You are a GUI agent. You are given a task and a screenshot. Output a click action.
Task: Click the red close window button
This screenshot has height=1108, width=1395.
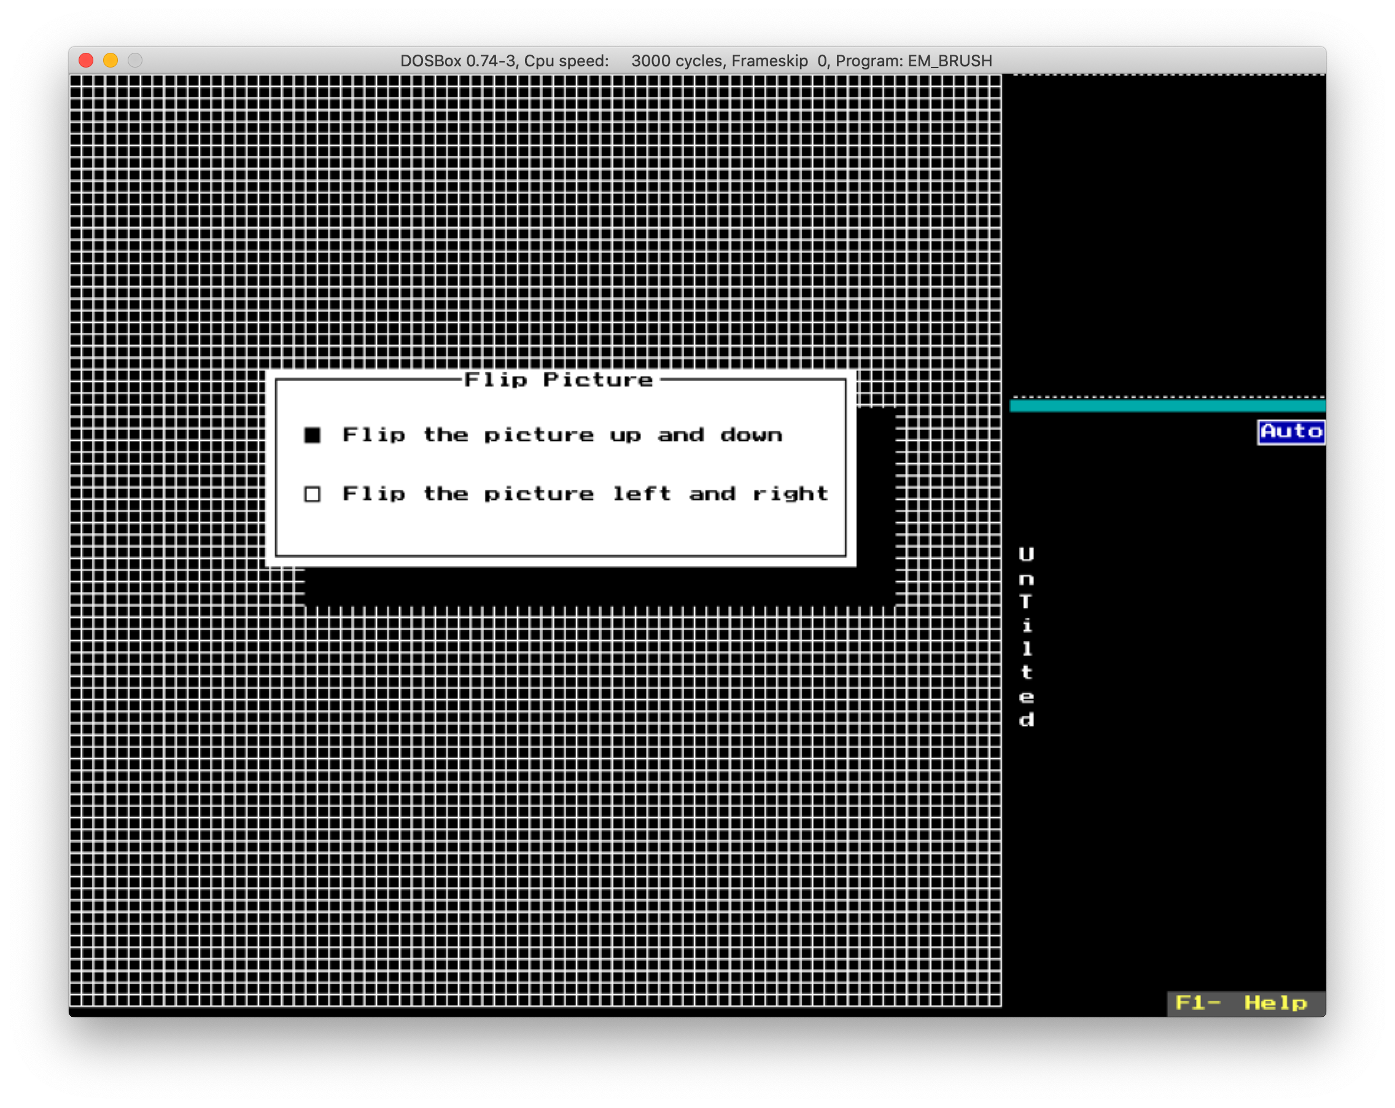(86, 60)
